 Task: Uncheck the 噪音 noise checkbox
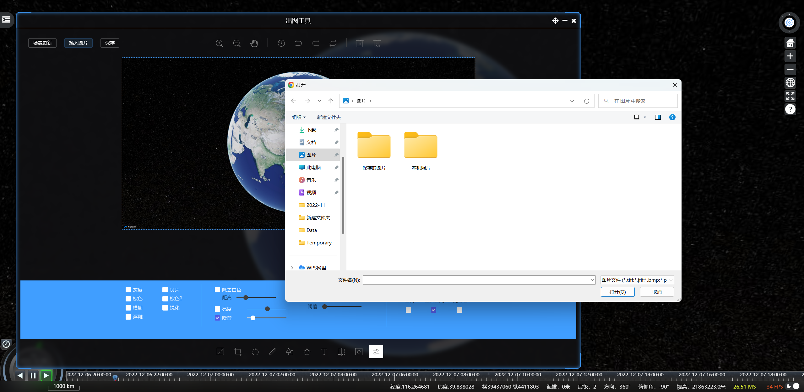coord(217,318)
